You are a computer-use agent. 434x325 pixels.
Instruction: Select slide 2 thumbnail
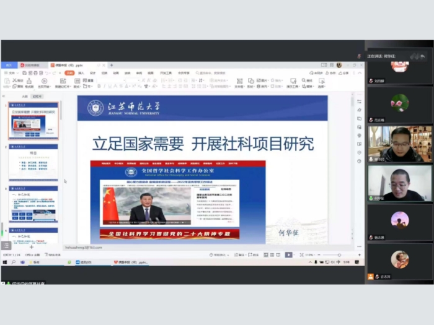[x=33, y=162]
